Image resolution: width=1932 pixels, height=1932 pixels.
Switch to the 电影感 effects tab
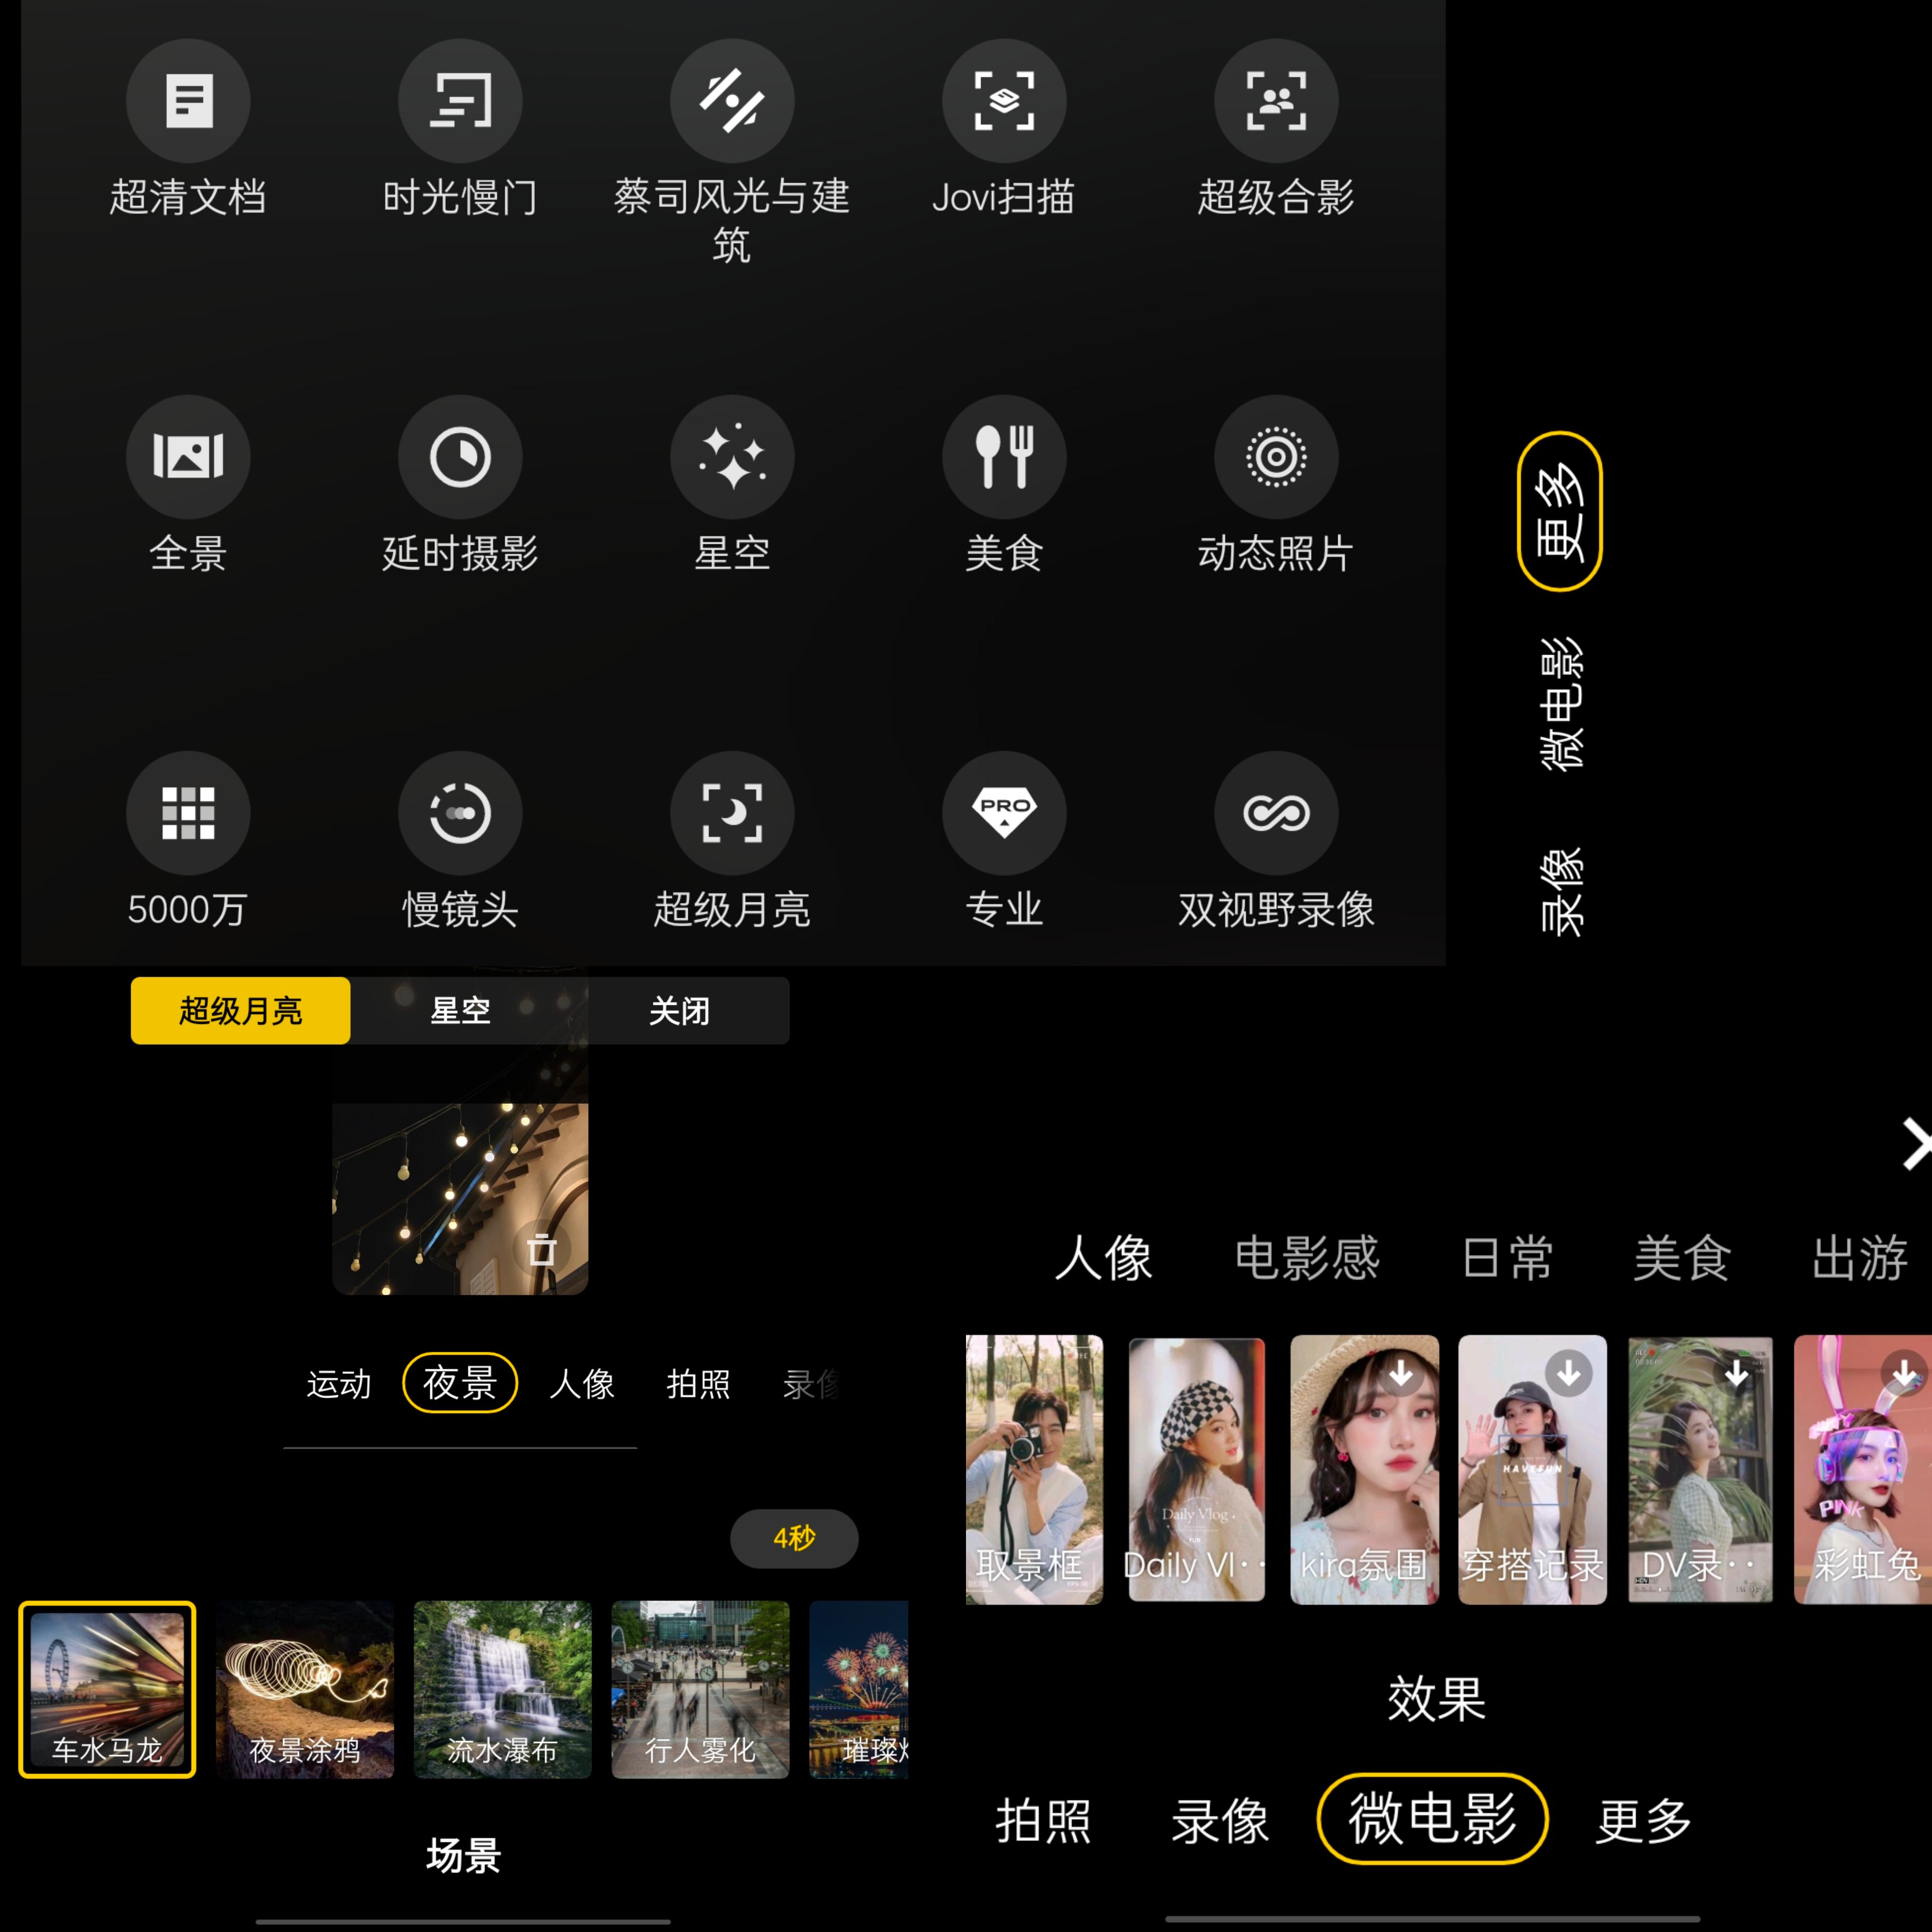pyautogui.click(x=1306, y=1258)
